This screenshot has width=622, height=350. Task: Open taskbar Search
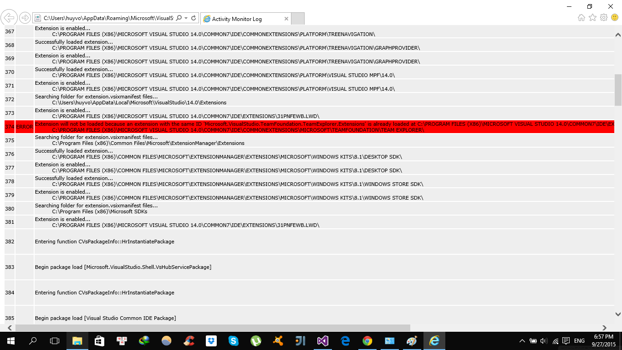pos(33,341)
